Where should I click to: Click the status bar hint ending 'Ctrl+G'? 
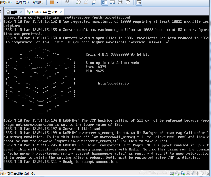click(17, 173)
